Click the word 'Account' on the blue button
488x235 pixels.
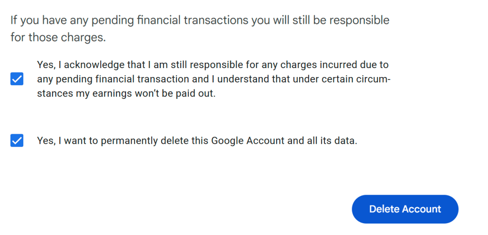(421, 209)
